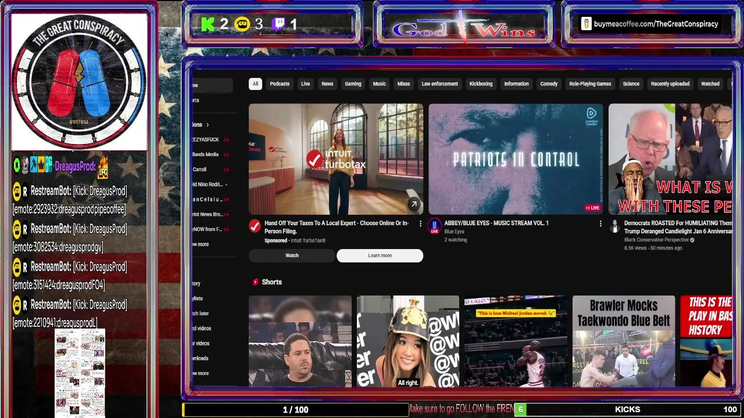
Task: Select the Information filter chip
Action: [516, 84]
